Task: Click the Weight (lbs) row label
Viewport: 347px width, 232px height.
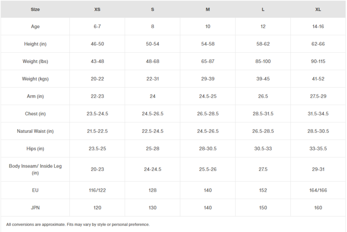Action: click(35, 62)
